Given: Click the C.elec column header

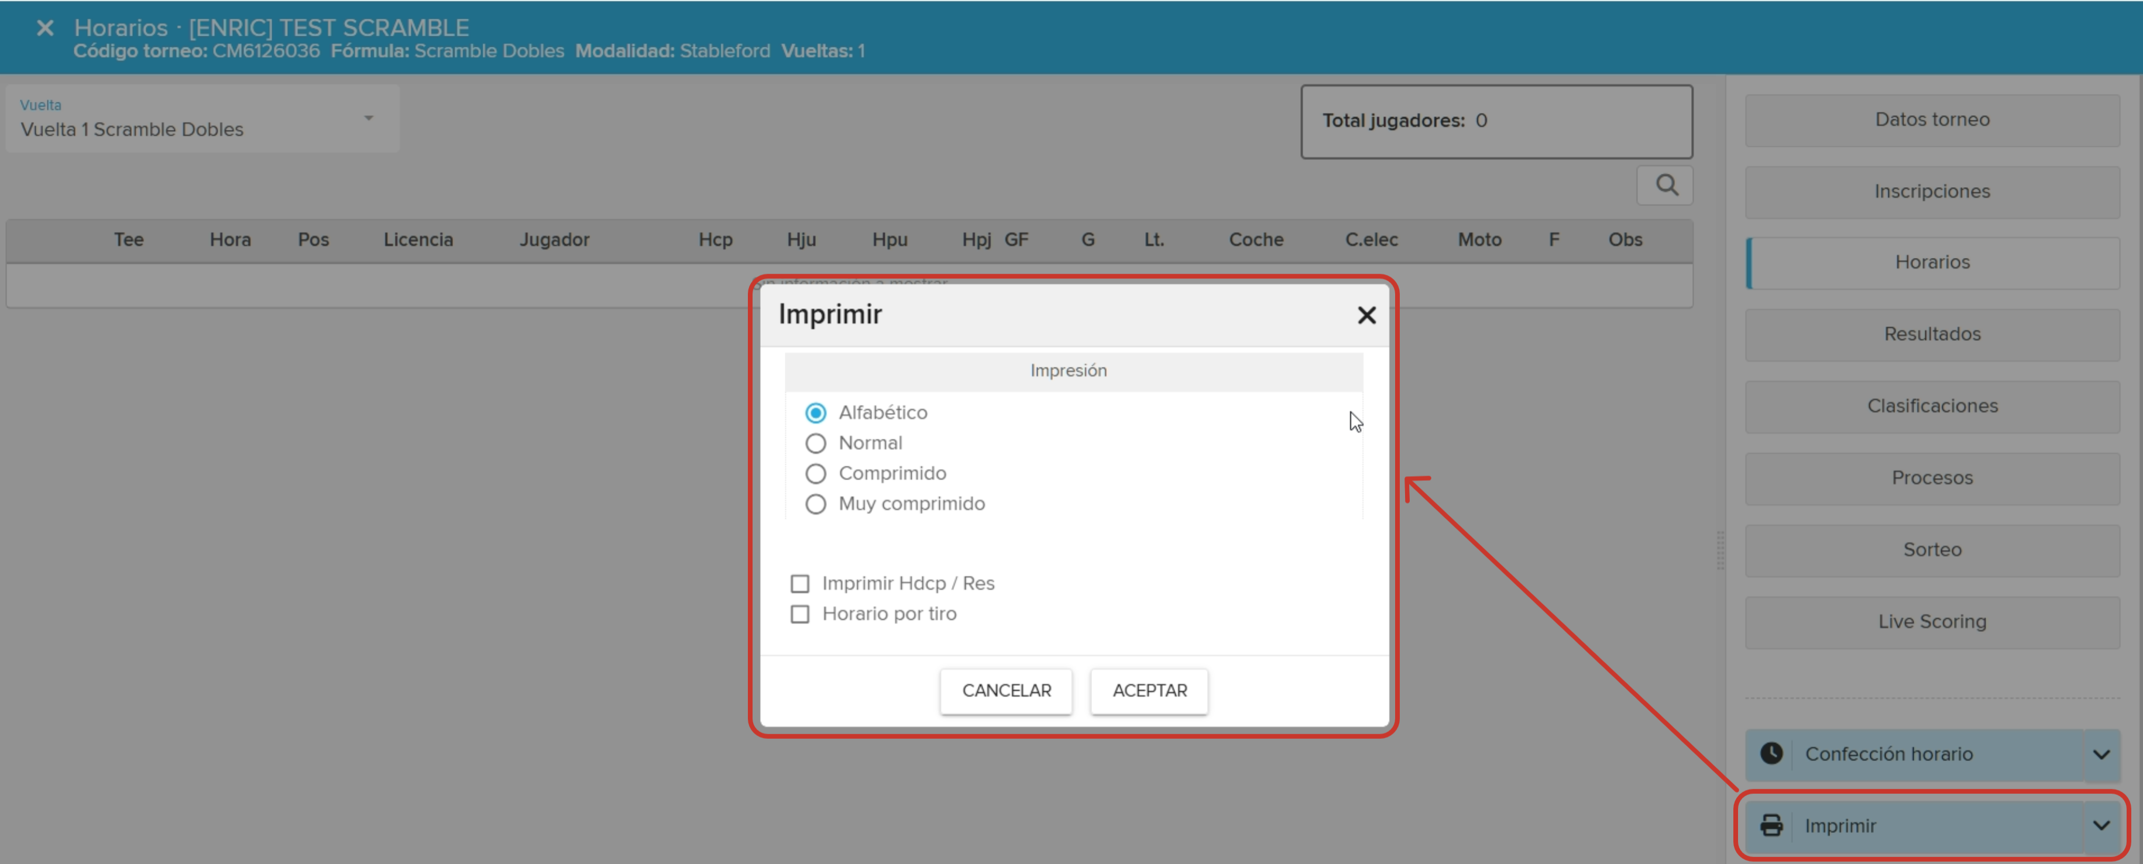Looking at the screenshot, I should 1372,240.
